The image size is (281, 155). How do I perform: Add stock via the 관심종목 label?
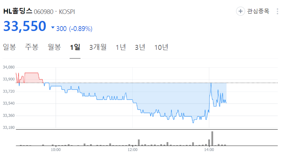[x=258, y=11]
